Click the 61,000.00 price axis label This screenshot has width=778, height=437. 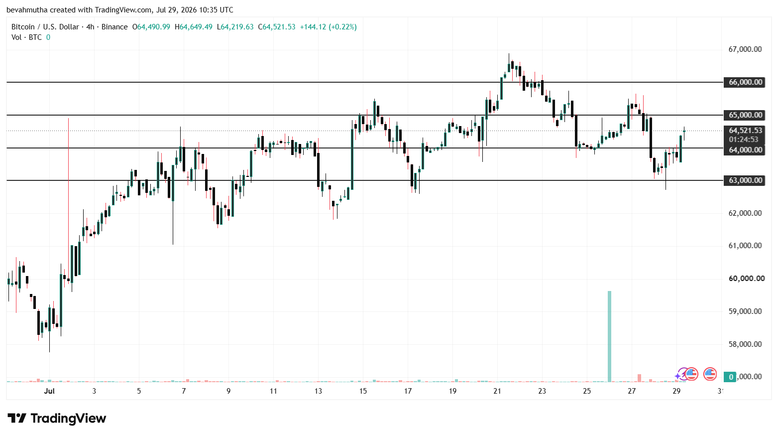pyautogui.click(x=745, y=246)
